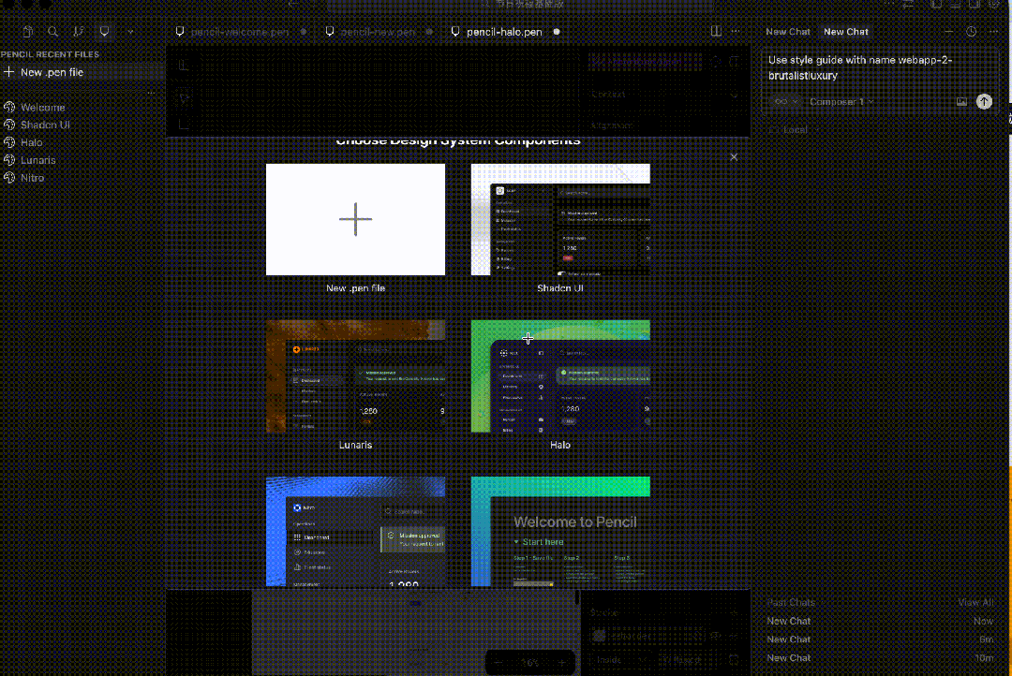Select the Pencil view icon in the sidebar

tap(104, 32)
